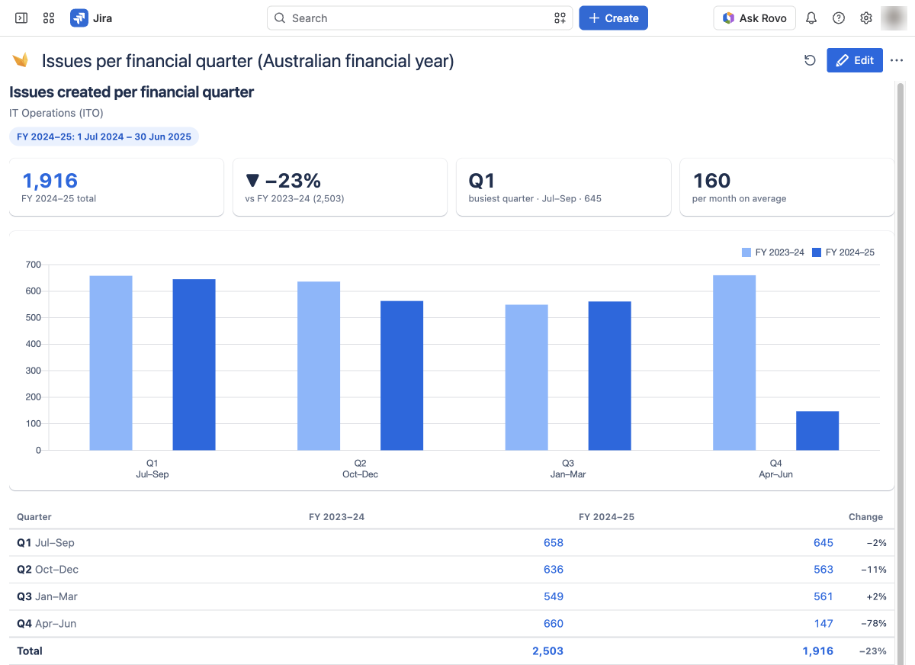The image size is (915, 665).
Task: Click the FY 2024–25 date range pill
Action: [104, 137]
